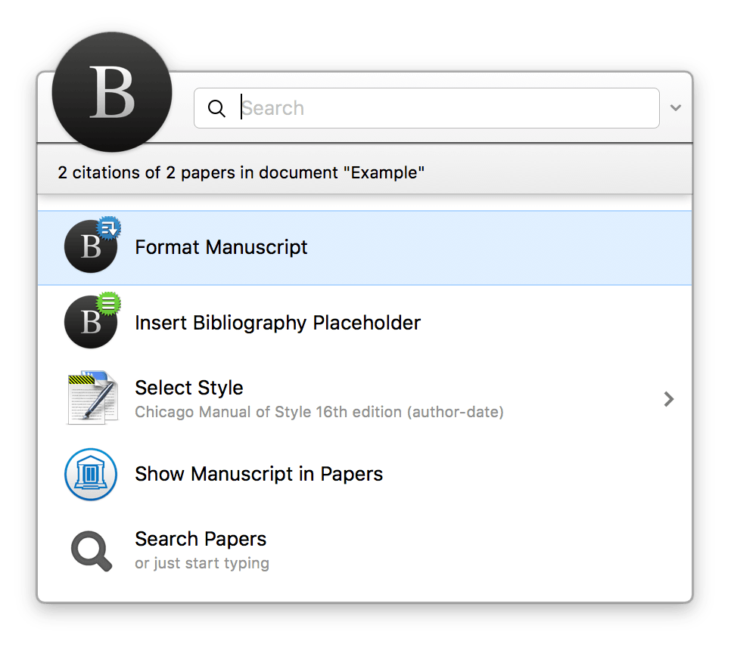Screen dimensions: 731x650
Task: Select Insert Bibliography Placeholder menu label
Action: tap(278, 323)
